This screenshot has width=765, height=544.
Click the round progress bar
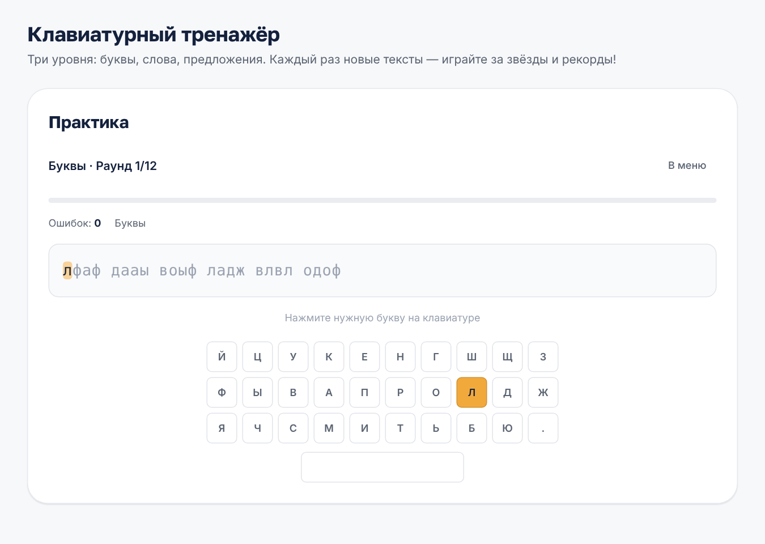(x=382, y=200)
